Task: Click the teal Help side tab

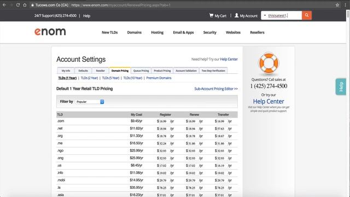Action: click(341, 86)
